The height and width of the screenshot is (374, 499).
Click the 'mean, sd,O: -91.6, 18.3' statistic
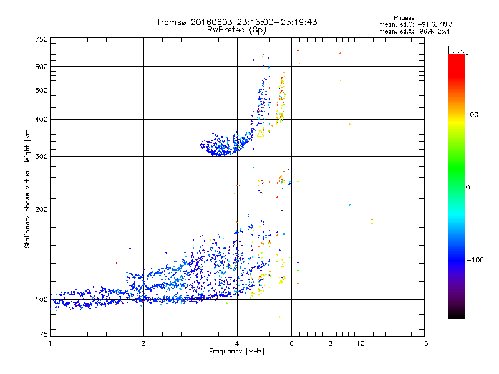(x=415, y=24)
